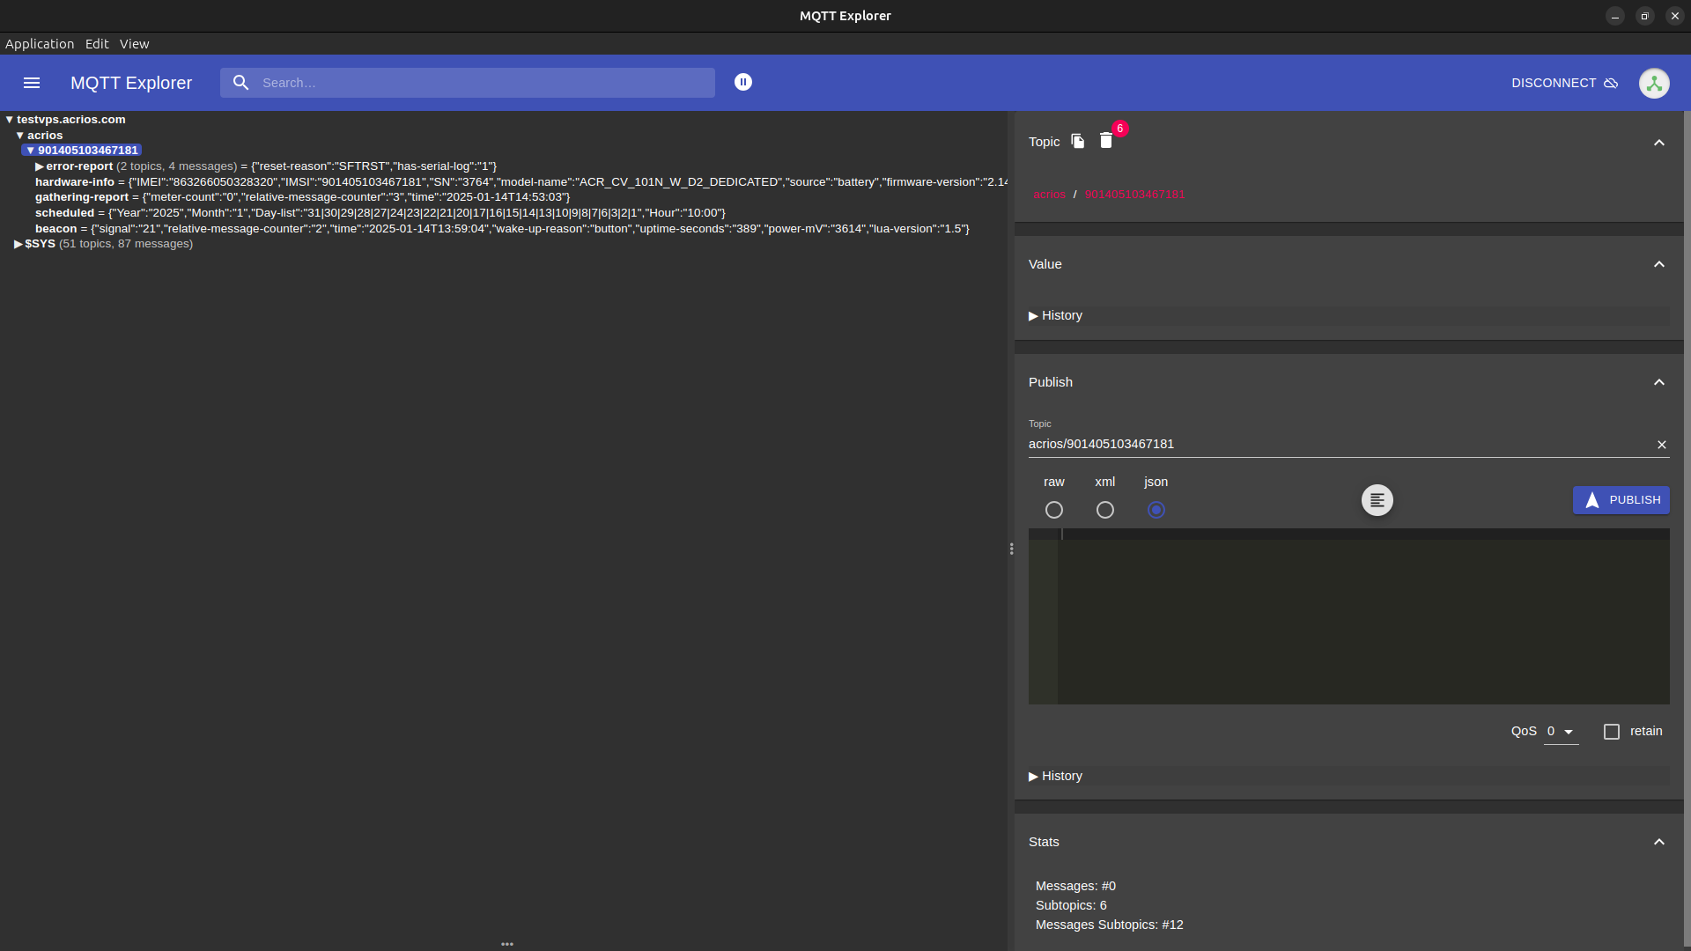This screenshot has height=951, width=1691.
Task: Copy topic path with copy icon
Action: tap(1078, 141)
